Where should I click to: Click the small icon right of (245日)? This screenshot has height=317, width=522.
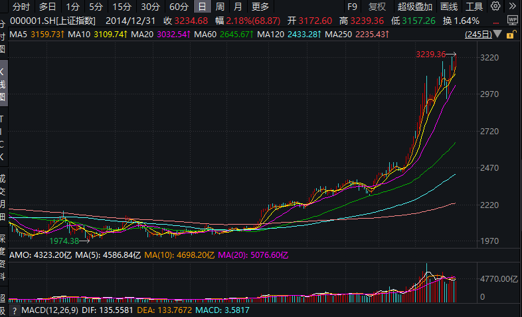pos(513,33)
